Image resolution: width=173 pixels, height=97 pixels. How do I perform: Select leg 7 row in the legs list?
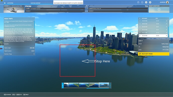coord(153,30)
